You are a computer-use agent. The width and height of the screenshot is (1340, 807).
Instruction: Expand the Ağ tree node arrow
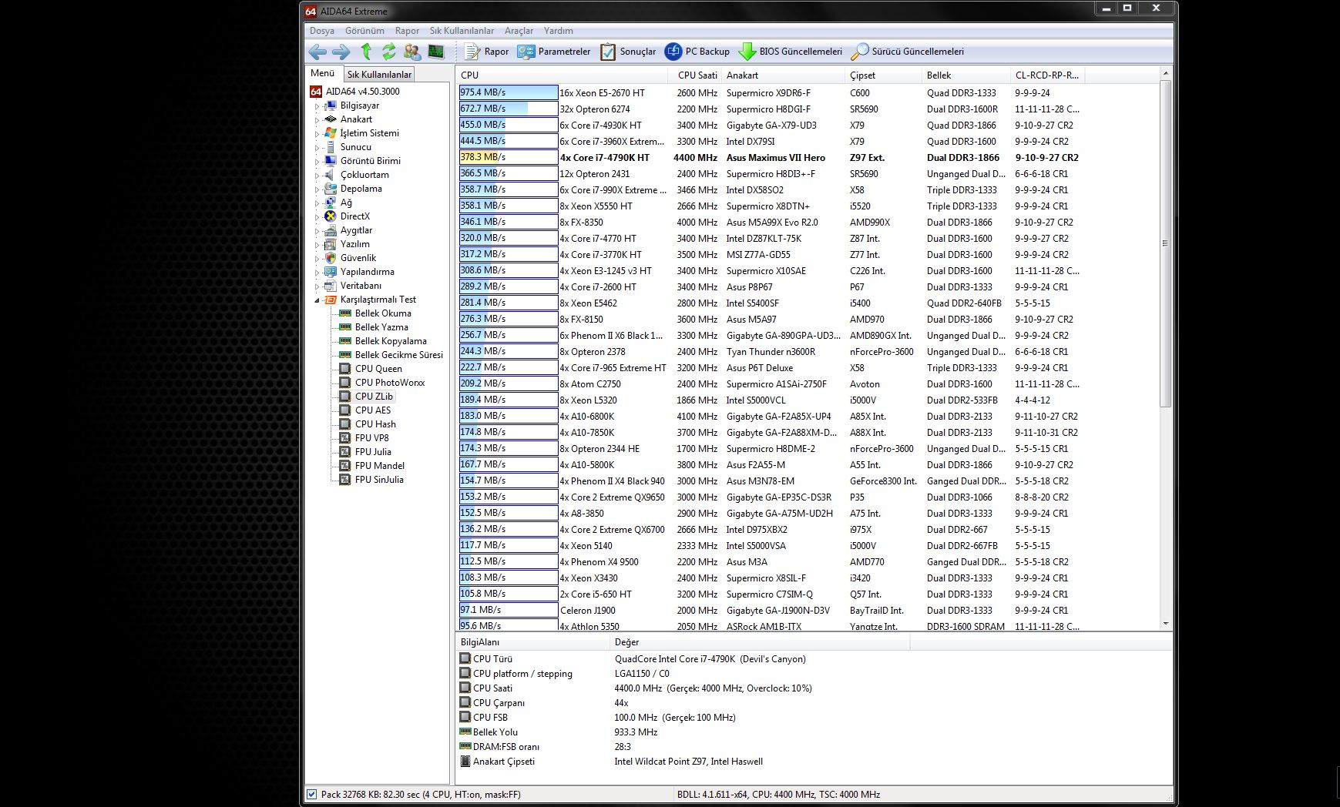pos(317,203)
